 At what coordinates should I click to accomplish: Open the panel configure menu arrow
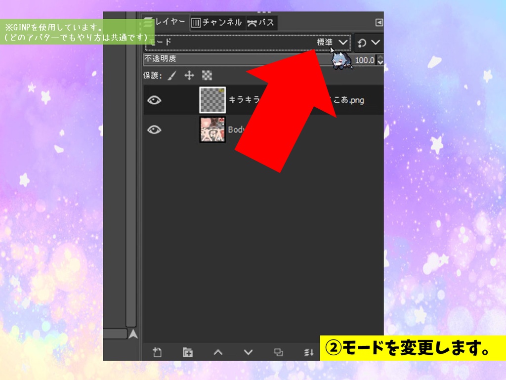tap(379, 22)
